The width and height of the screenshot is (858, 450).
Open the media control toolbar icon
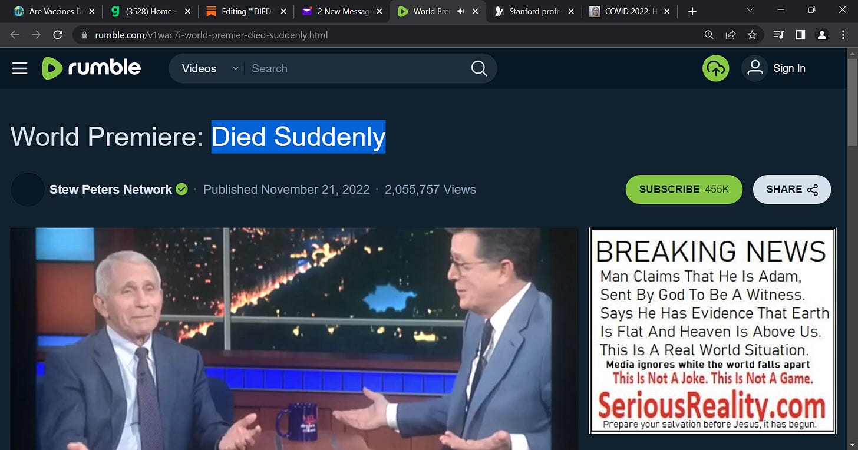[778, 35]
